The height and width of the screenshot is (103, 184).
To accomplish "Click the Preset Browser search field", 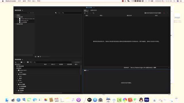I will point(52,62).
